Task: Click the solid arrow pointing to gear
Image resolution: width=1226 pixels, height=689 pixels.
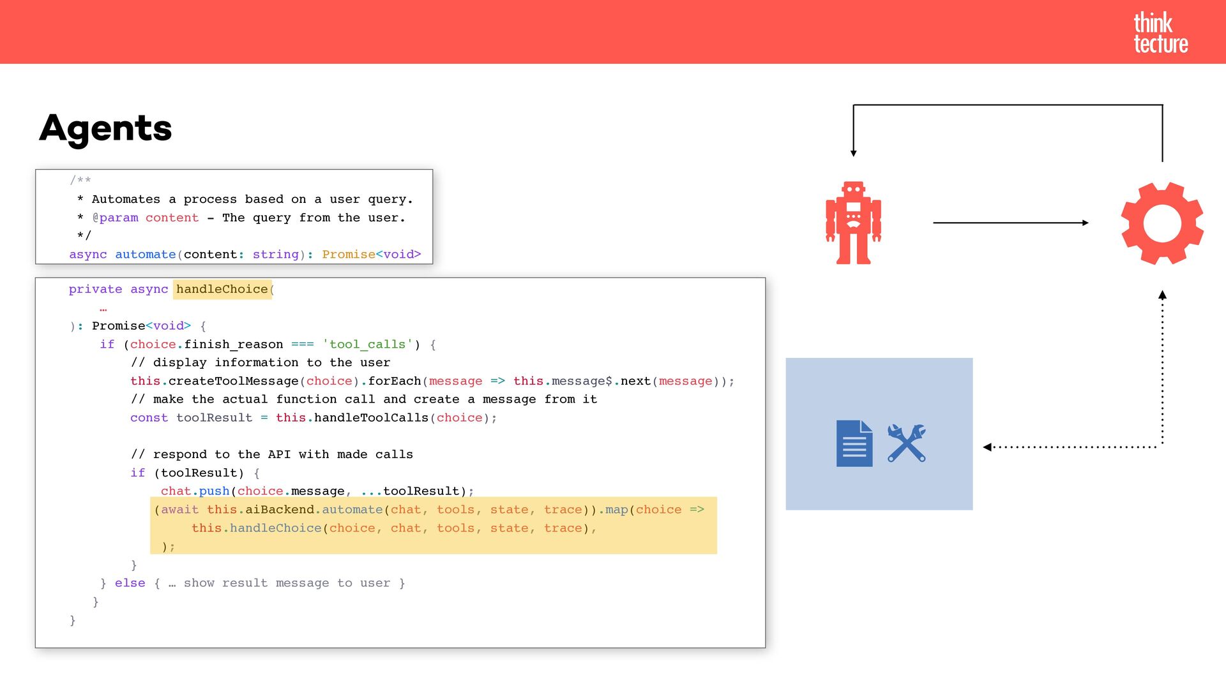Action: coord(1010,223)
